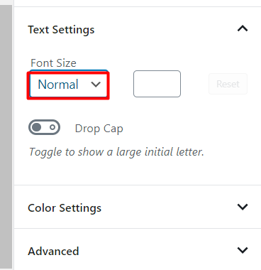
Task: Open the Font Size preset dropdown
Action: (68, 85)
